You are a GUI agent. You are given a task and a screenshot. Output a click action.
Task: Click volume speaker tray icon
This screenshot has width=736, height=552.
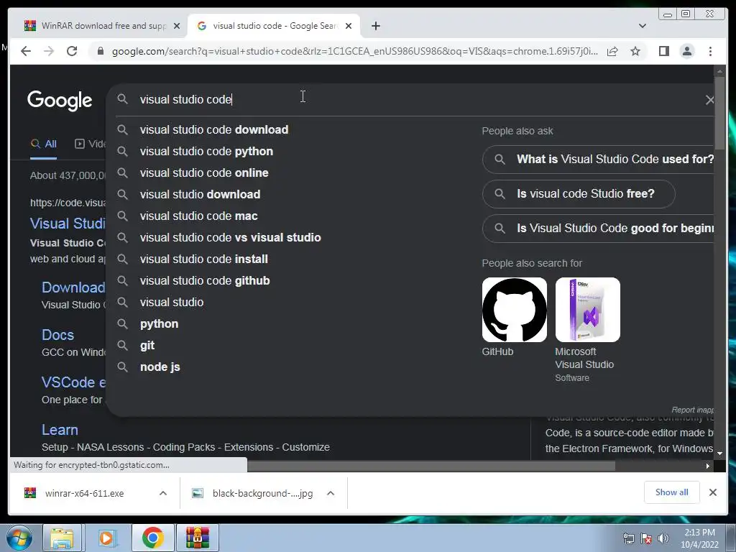663,538
